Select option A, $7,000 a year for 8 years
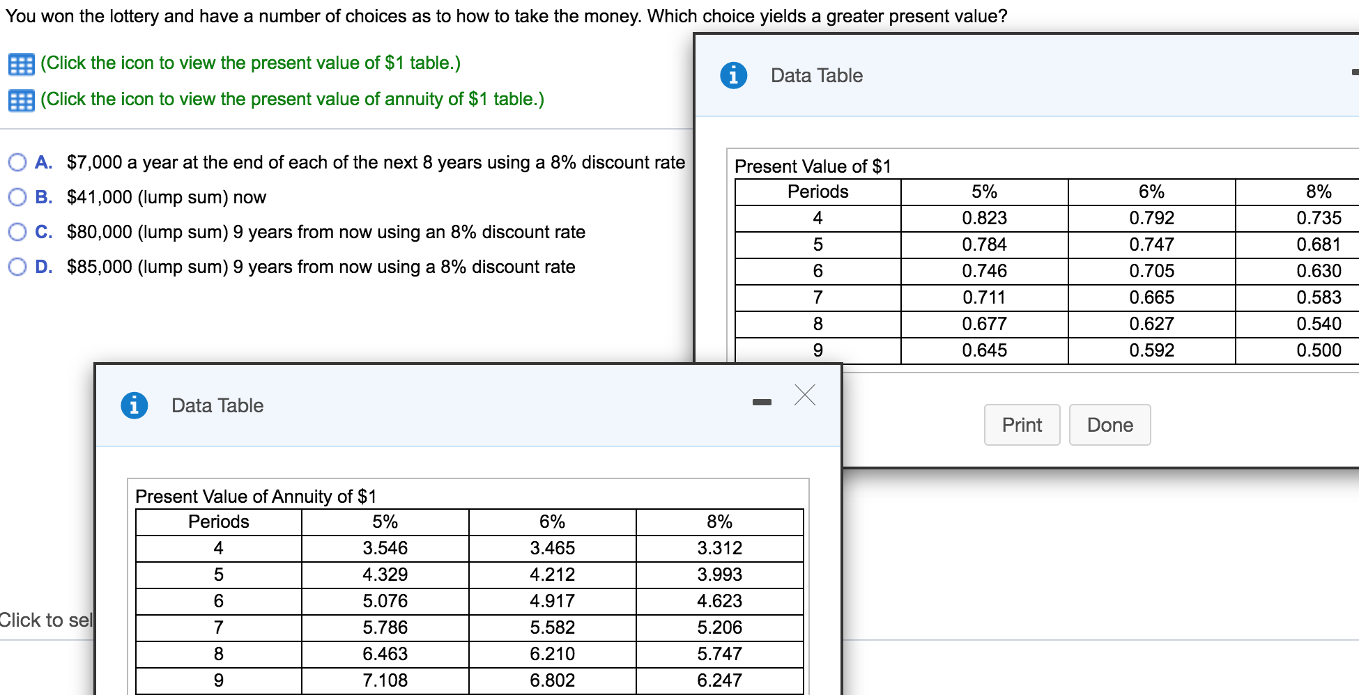 click(17, 162)
